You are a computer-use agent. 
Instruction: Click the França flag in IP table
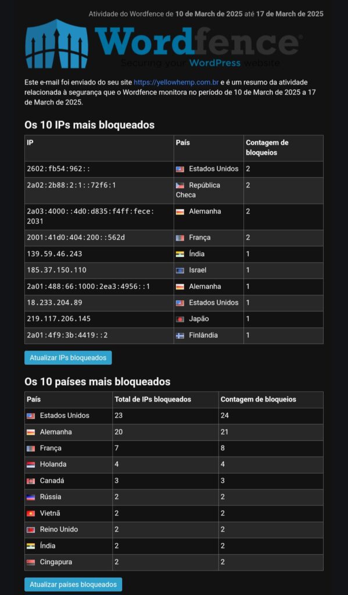point(180,238)
